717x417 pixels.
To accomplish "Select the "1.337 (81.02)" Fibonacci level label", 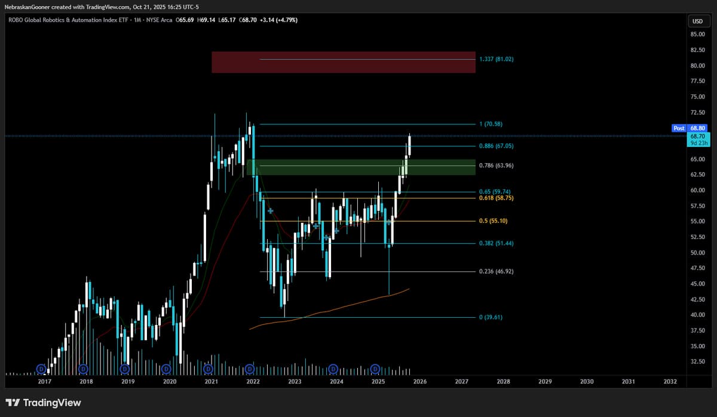I will (x=496, y=59).
